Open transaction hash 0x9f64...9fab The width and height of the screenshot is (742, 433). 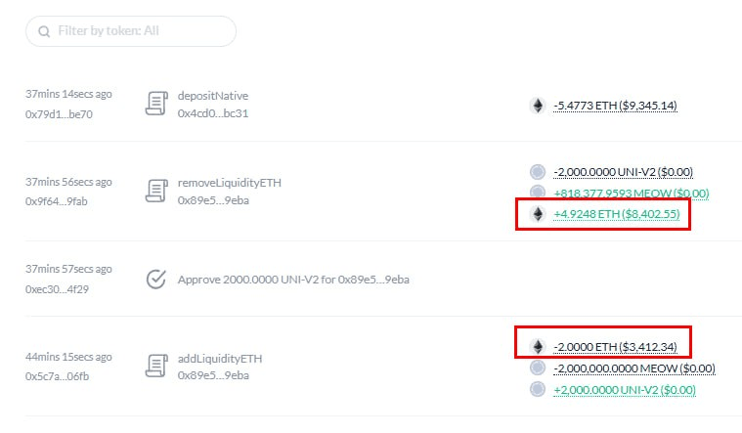57,201
